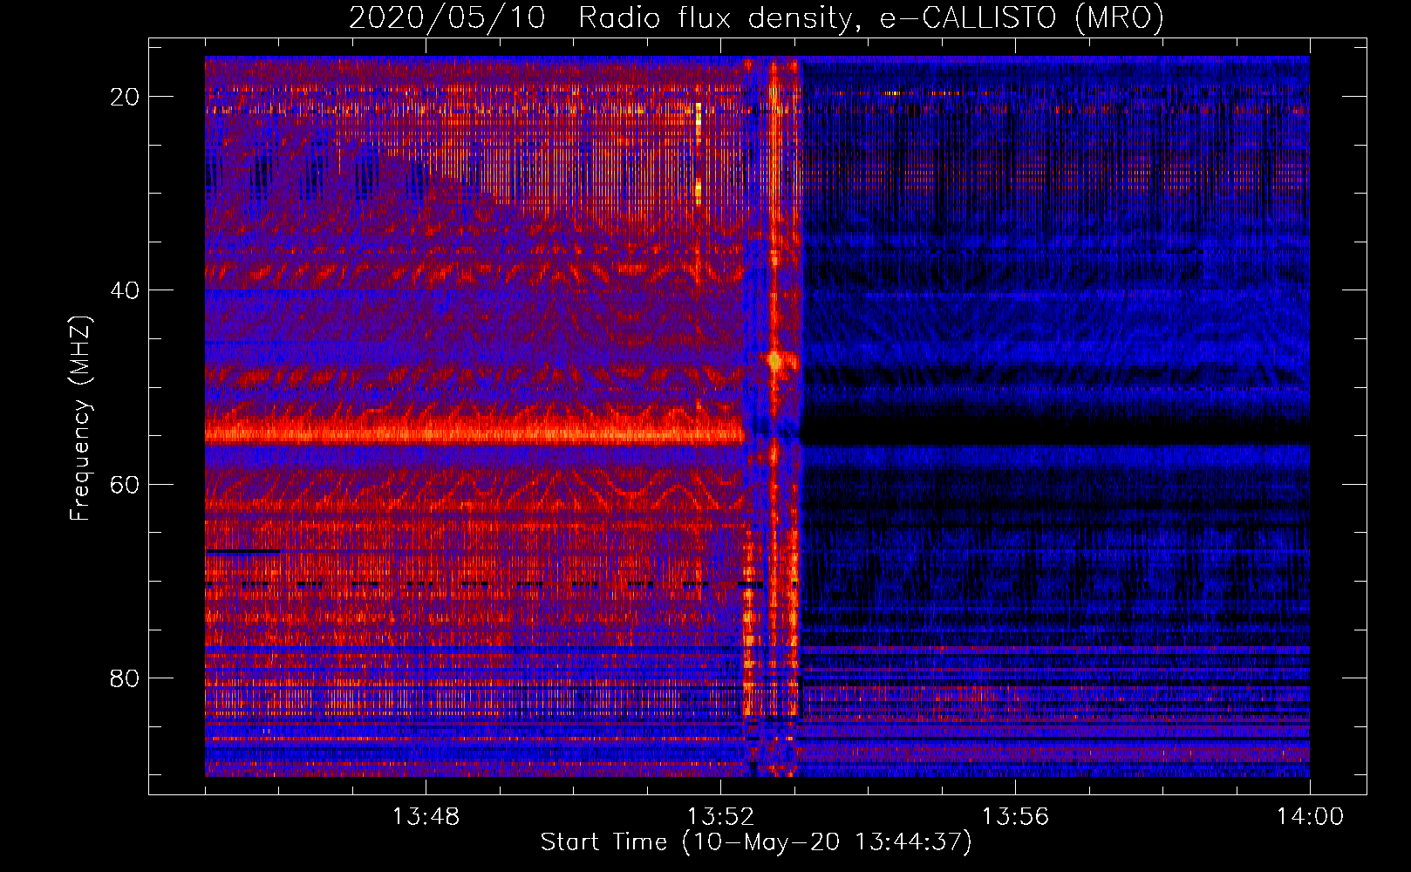
Task: Click the 'Frequency (MHZ)' y-axis label
Action: tap(80, 419)
